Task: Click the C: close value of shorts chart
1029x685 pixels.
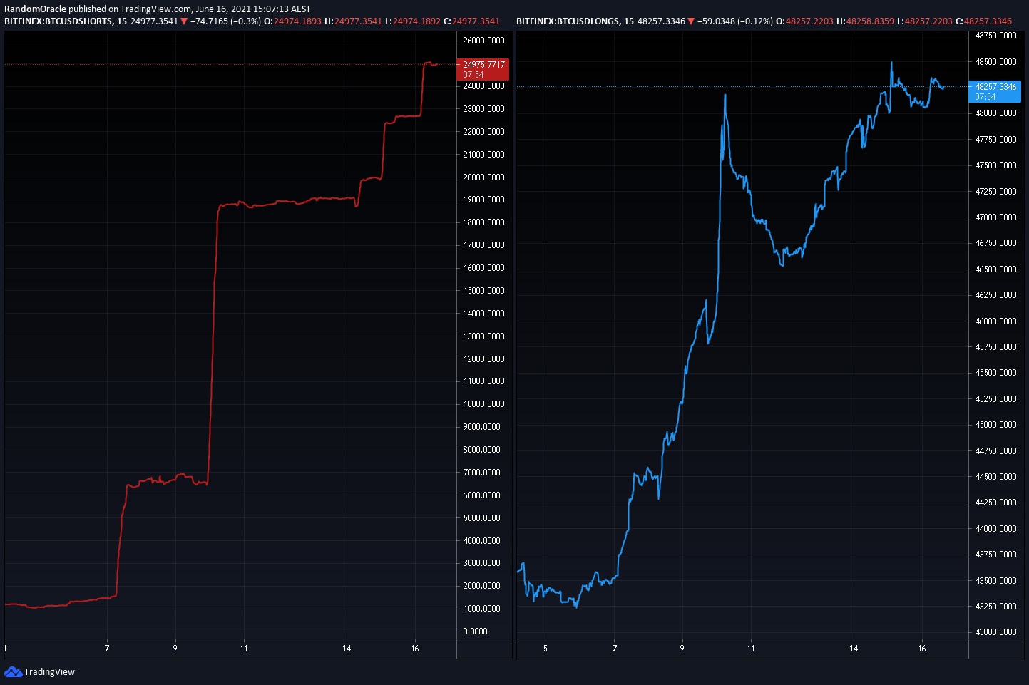Action: 471,21
